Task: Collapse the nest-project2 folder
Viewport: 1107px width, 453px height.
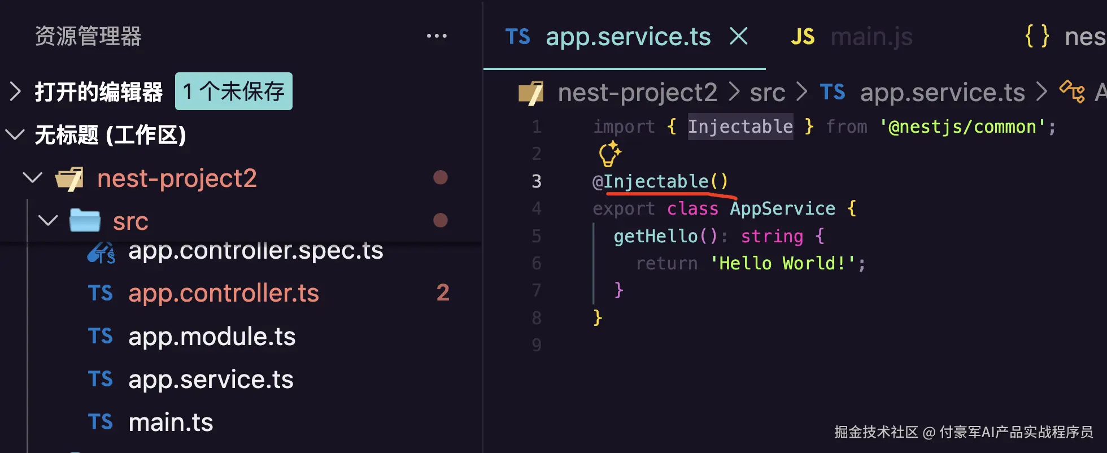Action: coord(32,178)
